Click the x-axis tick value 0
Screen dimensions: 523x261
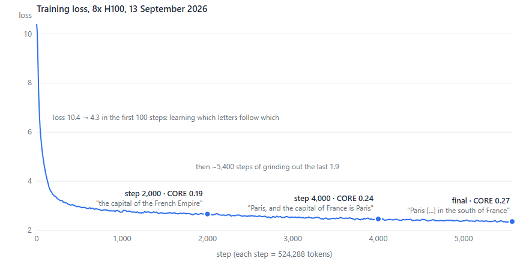[37, 239]
